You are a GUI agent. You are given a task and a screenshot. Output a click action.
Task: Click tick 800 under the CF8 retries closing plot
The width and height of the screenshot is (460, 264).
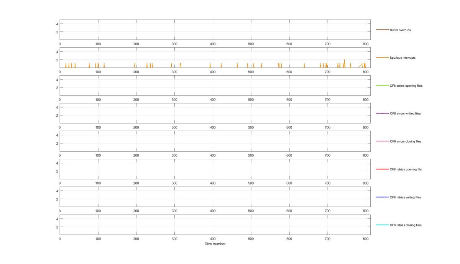pyautogui.click(x=365, y=239)
